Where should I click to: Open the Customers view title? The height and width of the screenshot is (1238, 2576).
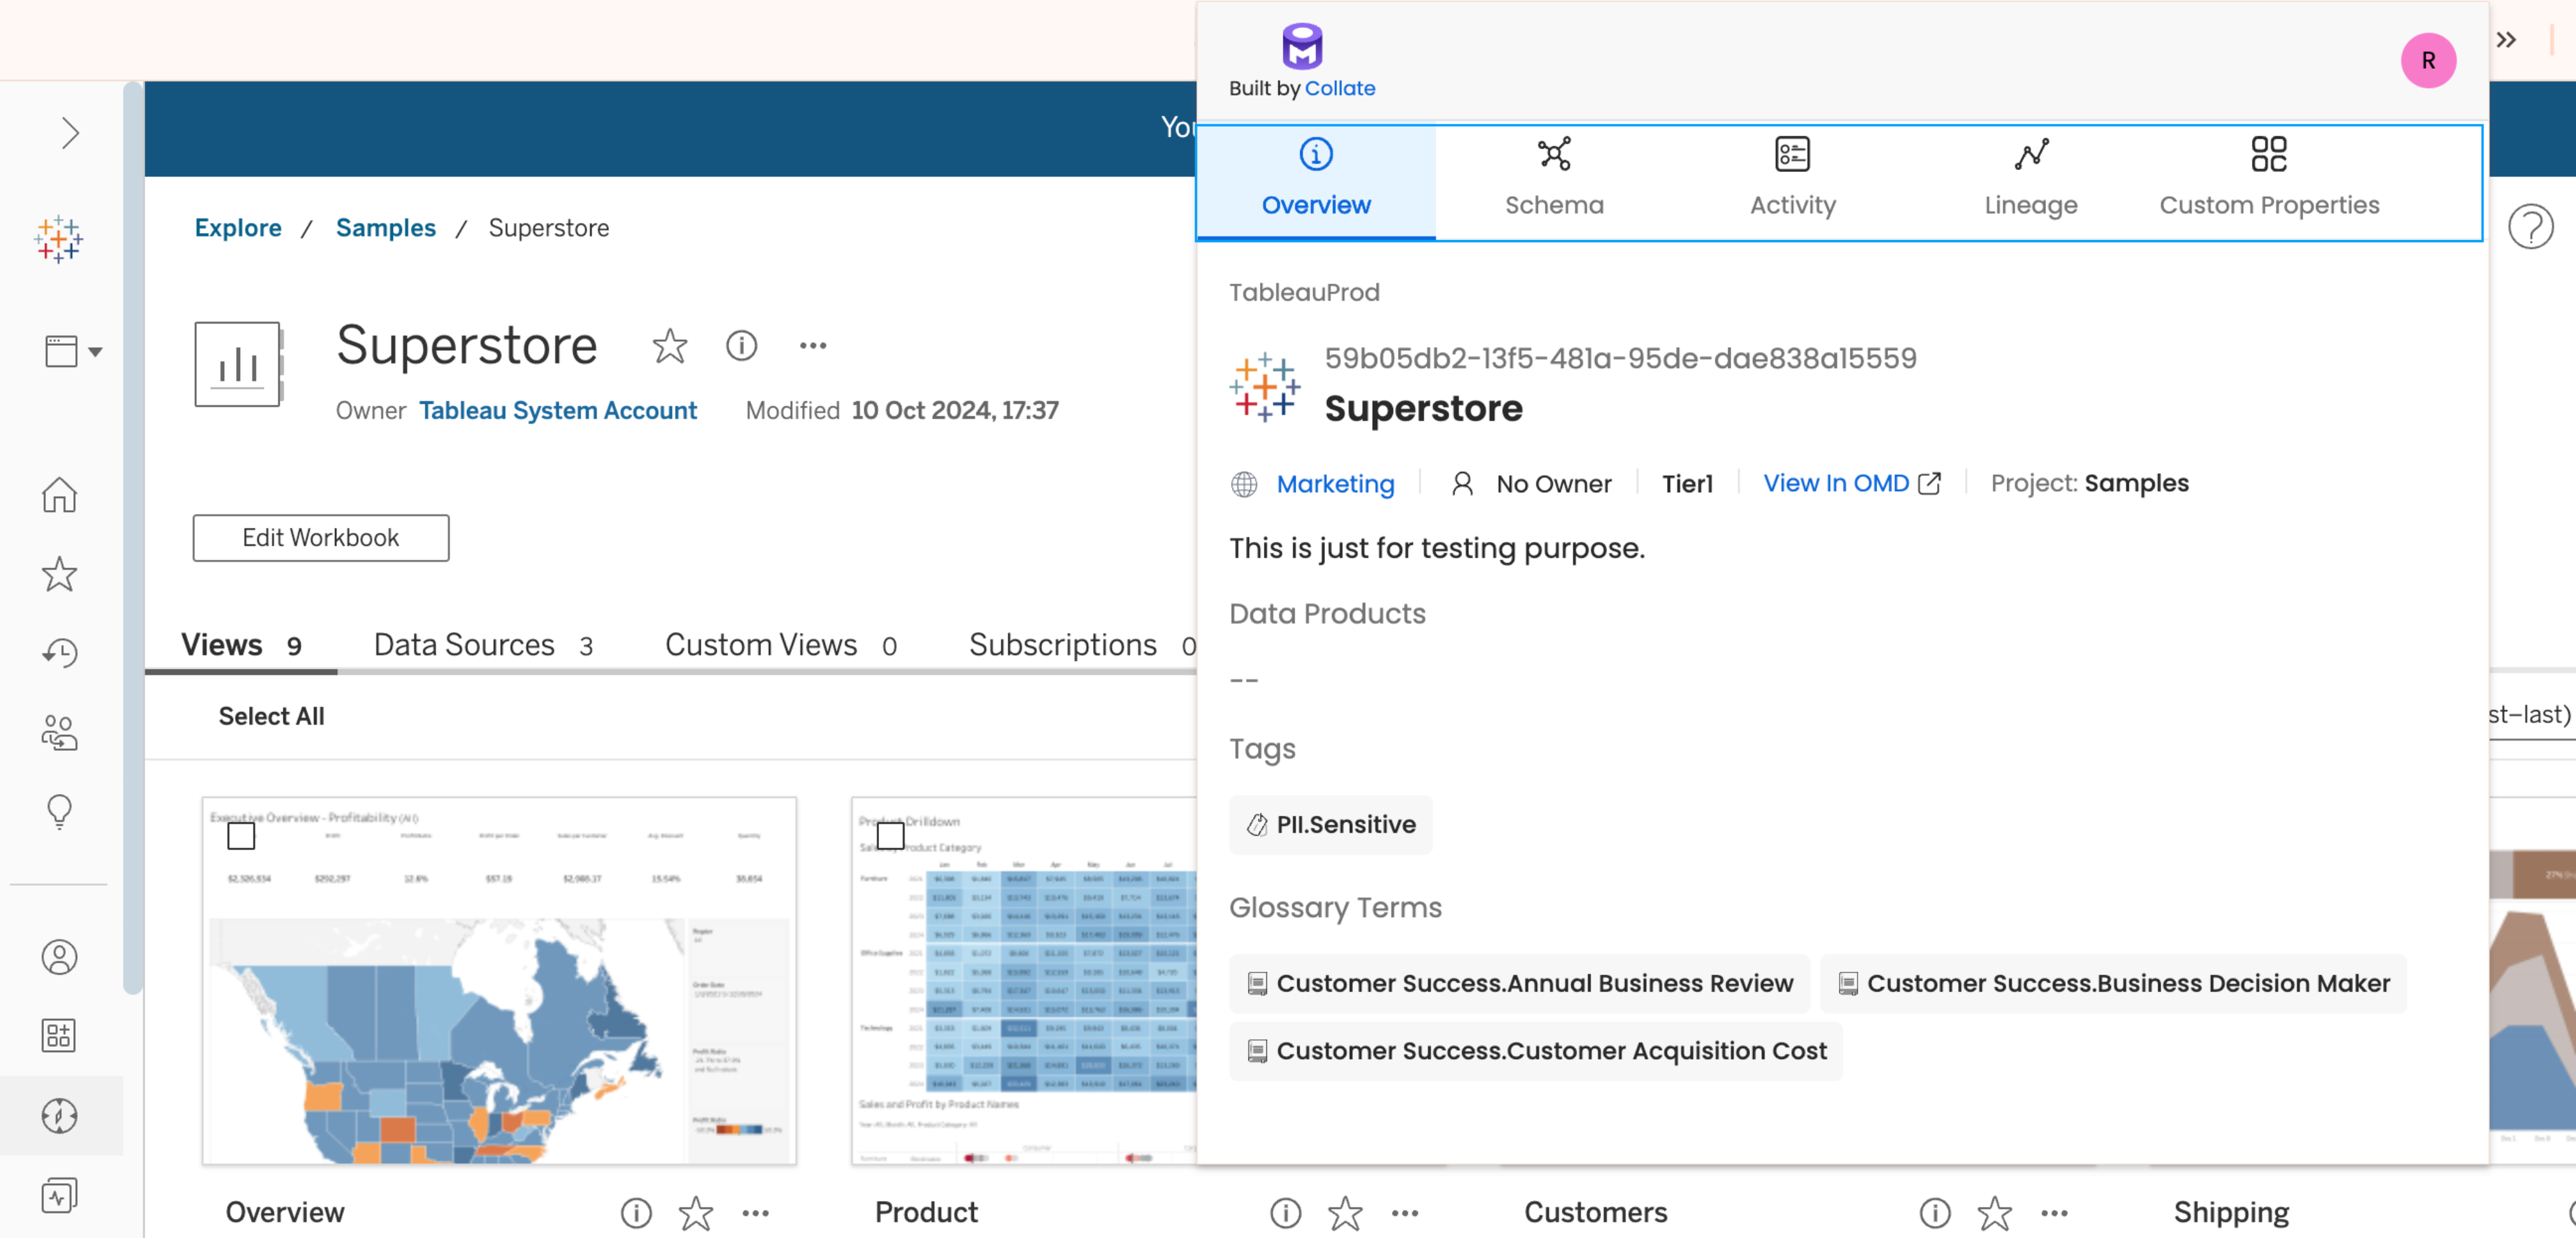point(1596,1212)
